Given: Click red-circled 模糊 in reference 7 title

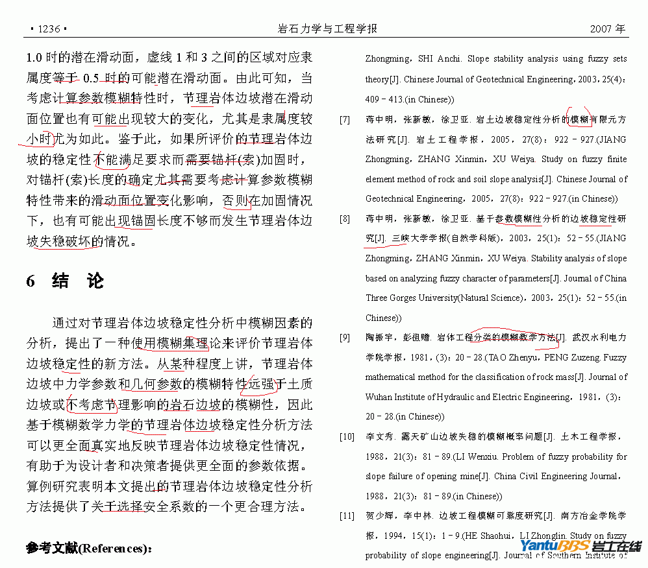Looking at the screenshot, I should [579, 120].
